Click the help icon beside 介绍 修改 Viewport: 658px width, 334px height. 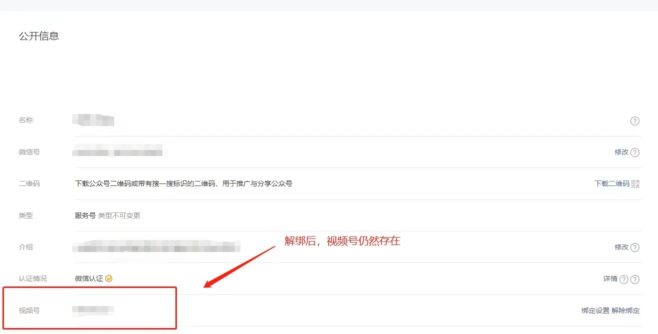coord(635,247)
